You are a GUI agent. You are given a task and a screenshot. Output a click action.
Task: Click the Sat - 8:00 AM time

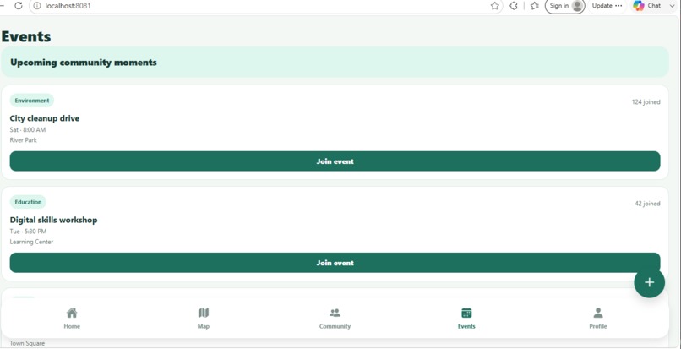[x=28, y=130]
